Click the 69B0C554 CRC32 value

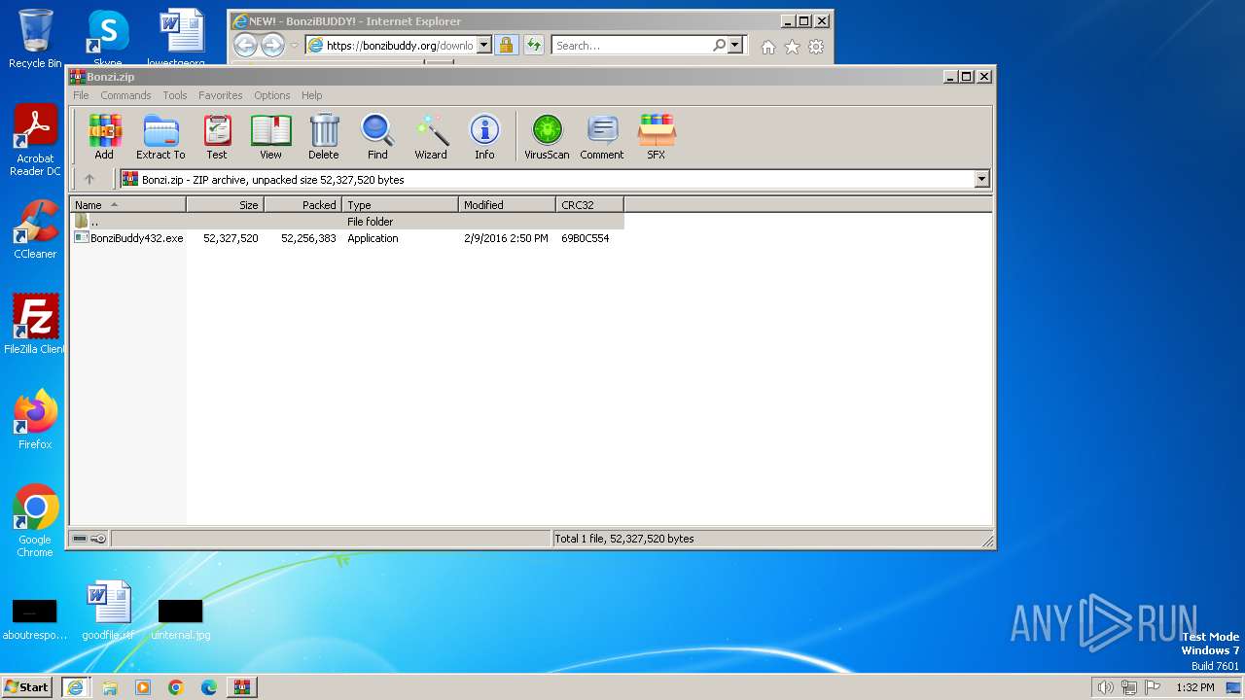586,238
